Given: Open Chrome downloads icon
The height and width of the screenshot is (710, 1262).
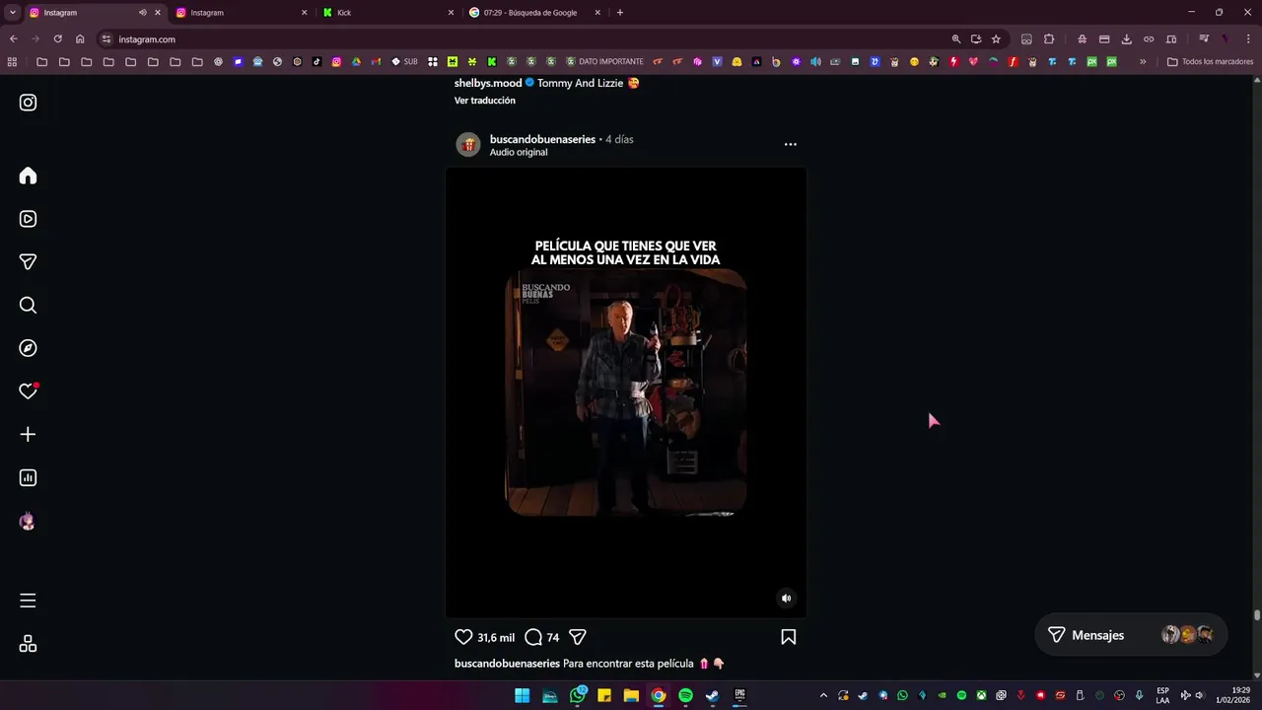Looking at the screenshot, I should 1126,39.
